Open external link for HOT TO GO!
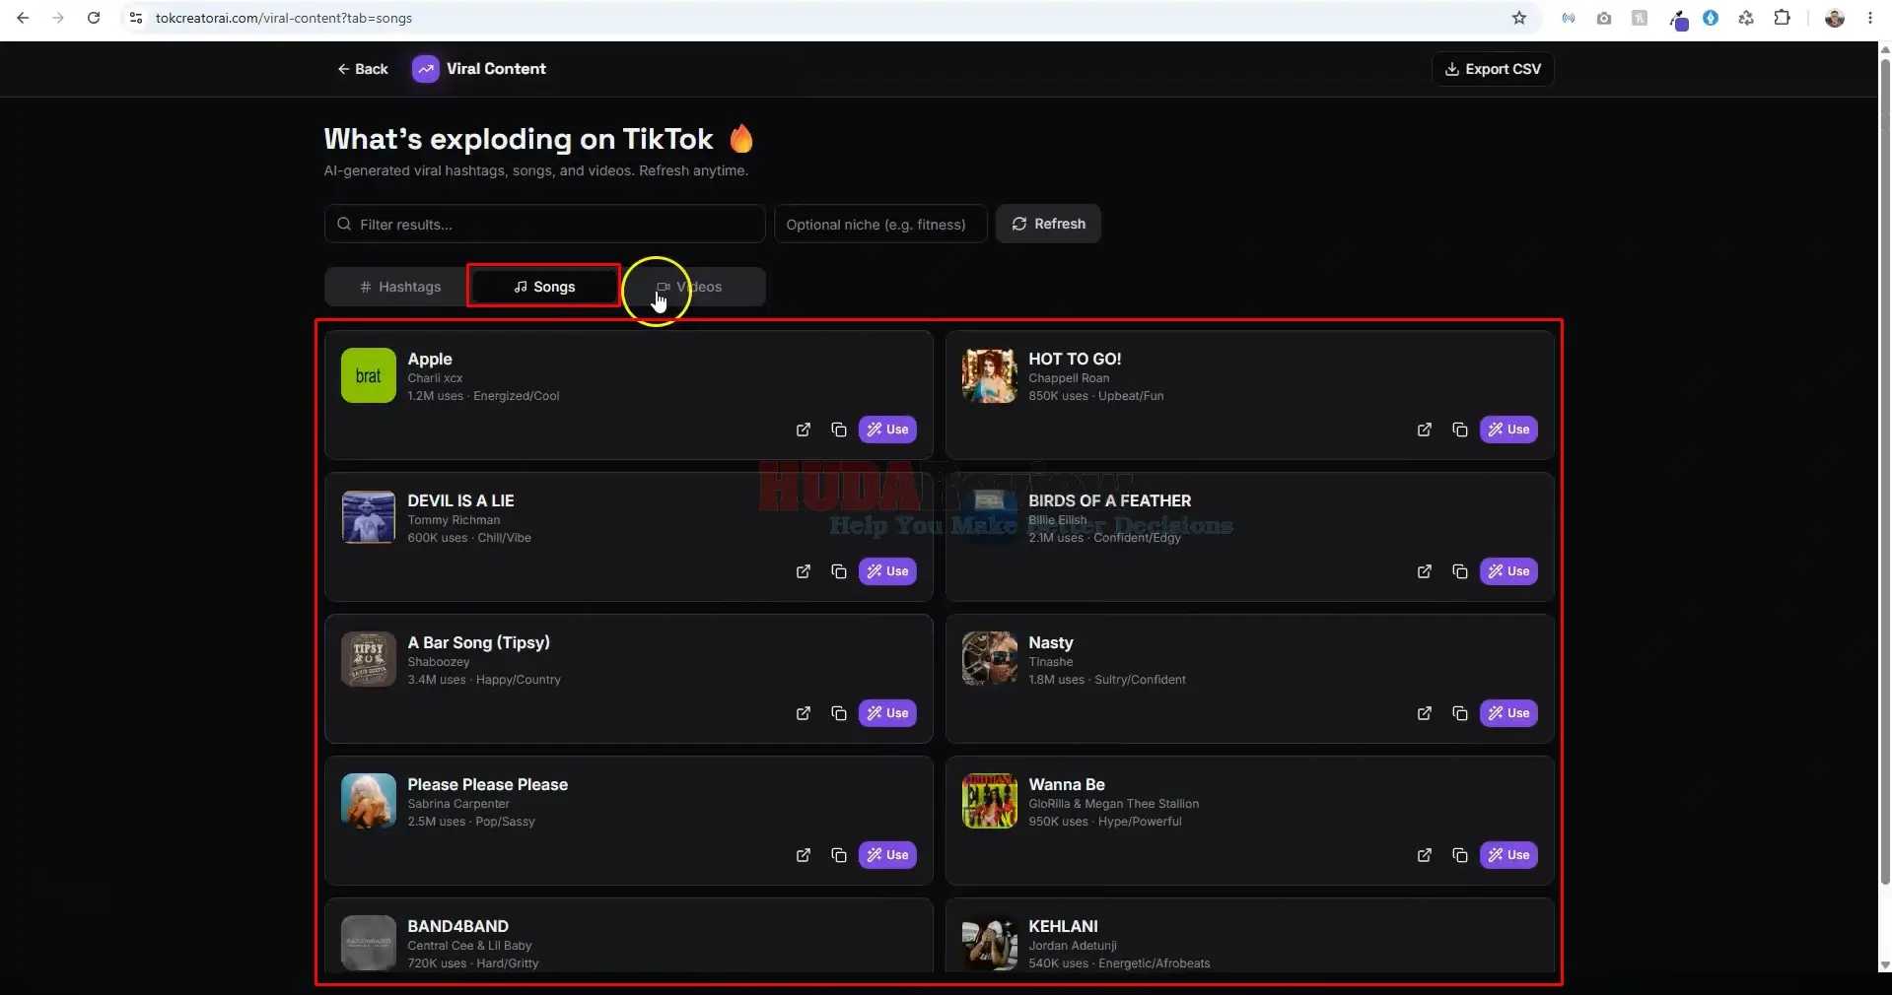Viewport: 1892px width, 995px height. click(x=1425, y=430)
